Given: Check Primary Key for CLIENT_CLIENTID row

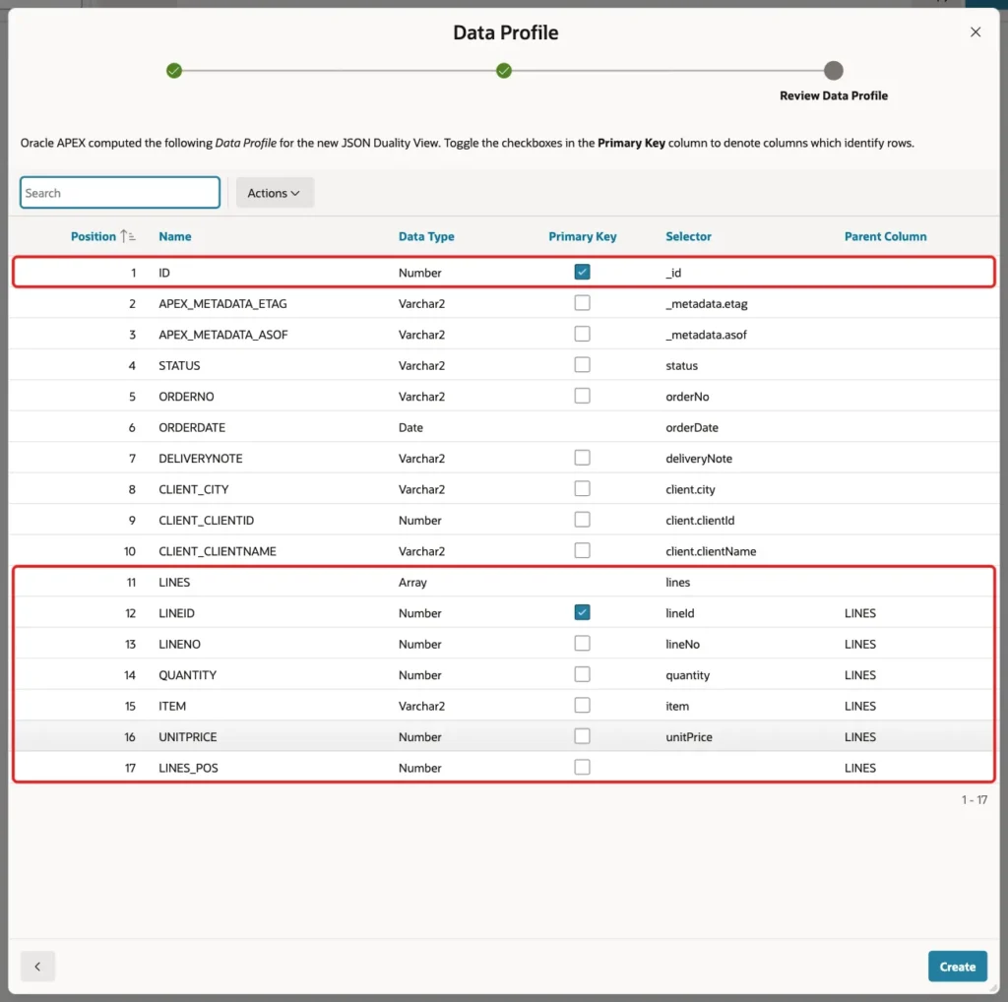Looking at the screenshot, I should tap(582, 520).
